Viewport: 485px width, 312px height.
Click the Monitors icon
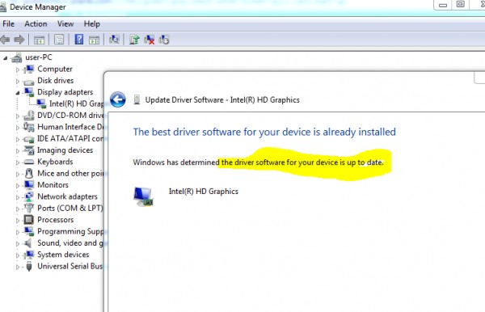point(29,185)
